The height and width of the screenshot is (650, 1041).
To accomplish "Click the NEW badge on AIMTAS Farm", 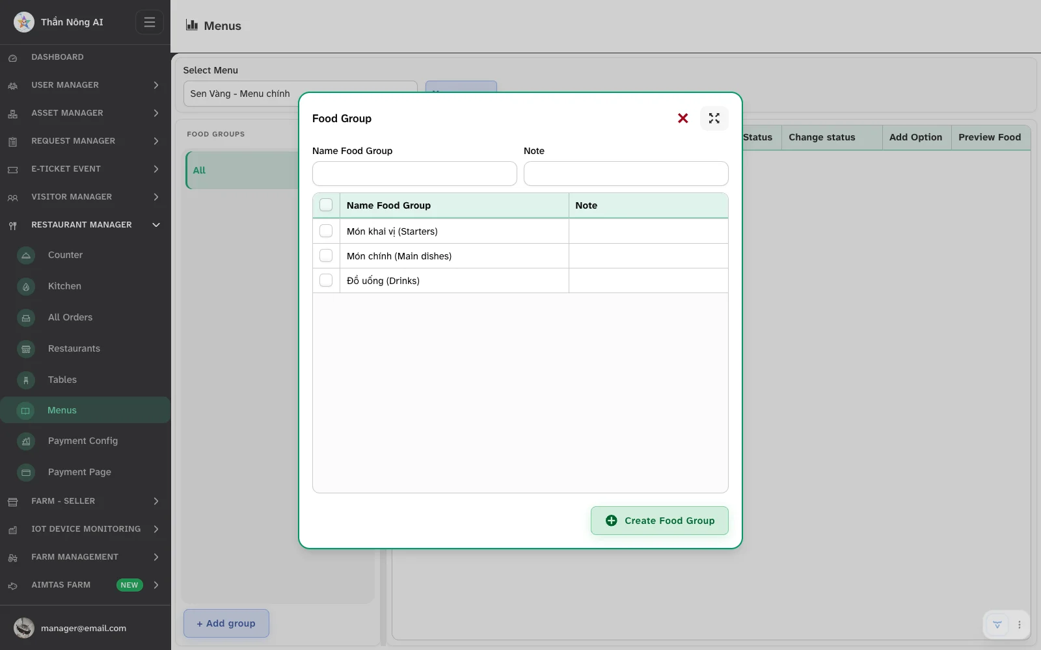I will click(x=129, y=585).
